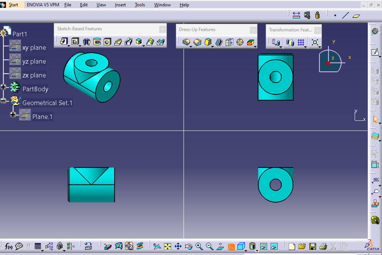Select the Mirror transformation tool

[290, 42]
